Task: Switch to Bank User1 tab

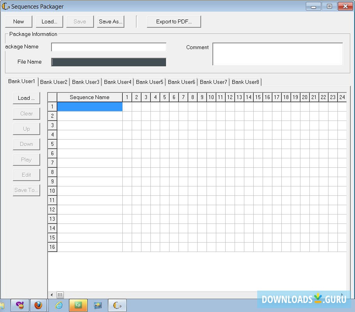Action: (x=21, y=82)
